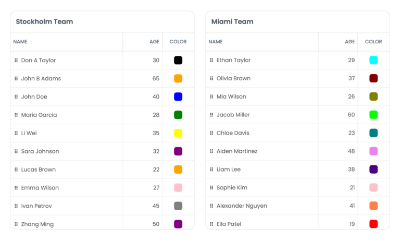Click the drag handle next to Sophie Kim
The height and width of the screenshot is (240, 400).
pos(211,188)
